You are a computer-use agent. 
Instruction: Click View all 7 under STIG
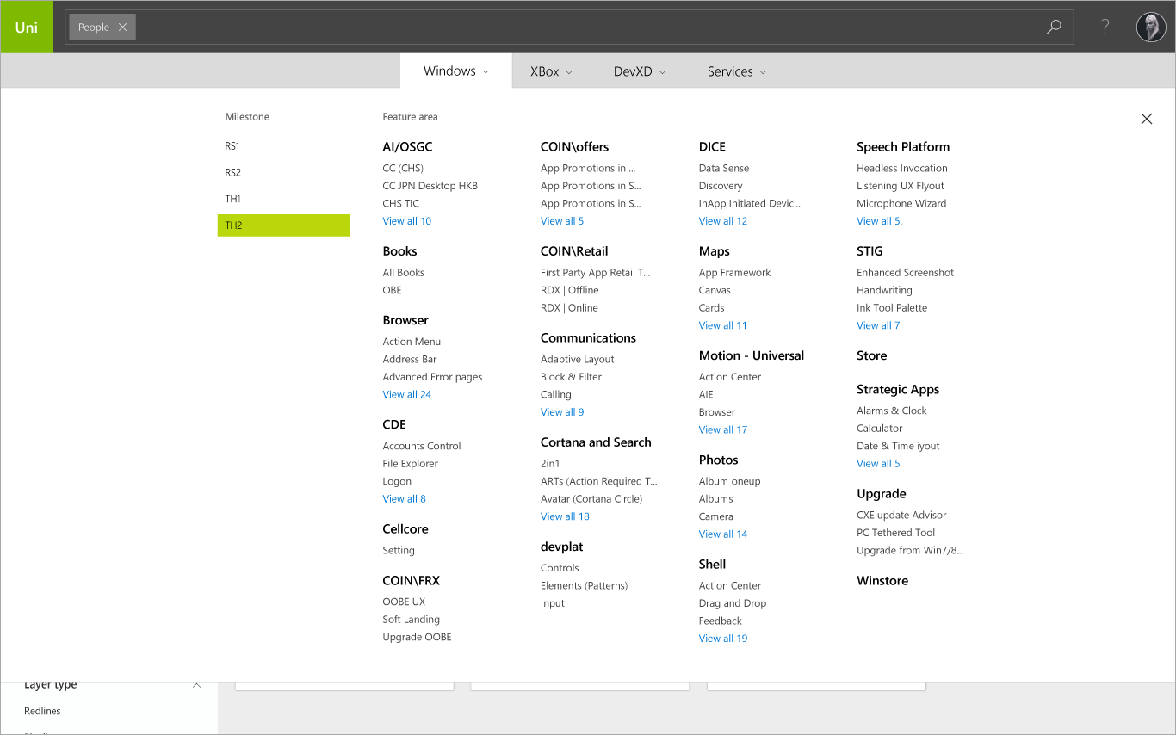[878, 325]
